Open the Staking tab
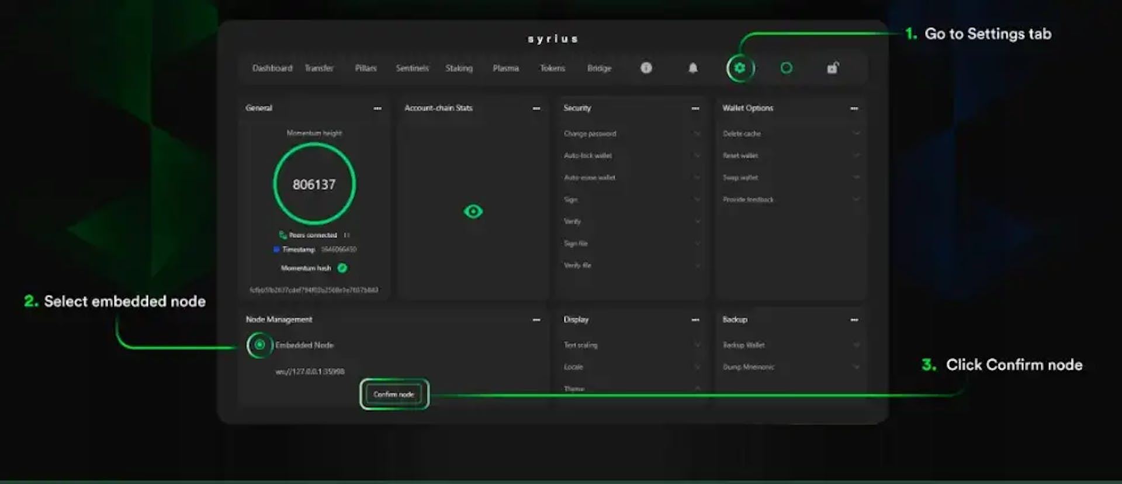This screenshot has height=484, width=1122. (x=459, y=68)
